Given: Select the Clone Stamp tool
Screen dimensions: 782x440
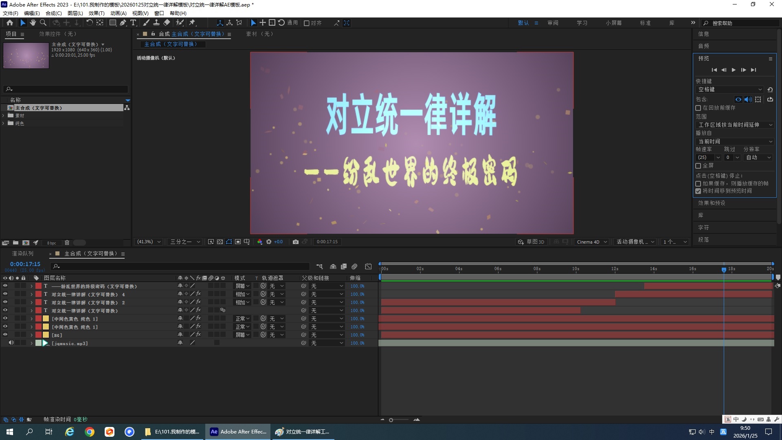Looking at the screenshot, I should [156, 23].
